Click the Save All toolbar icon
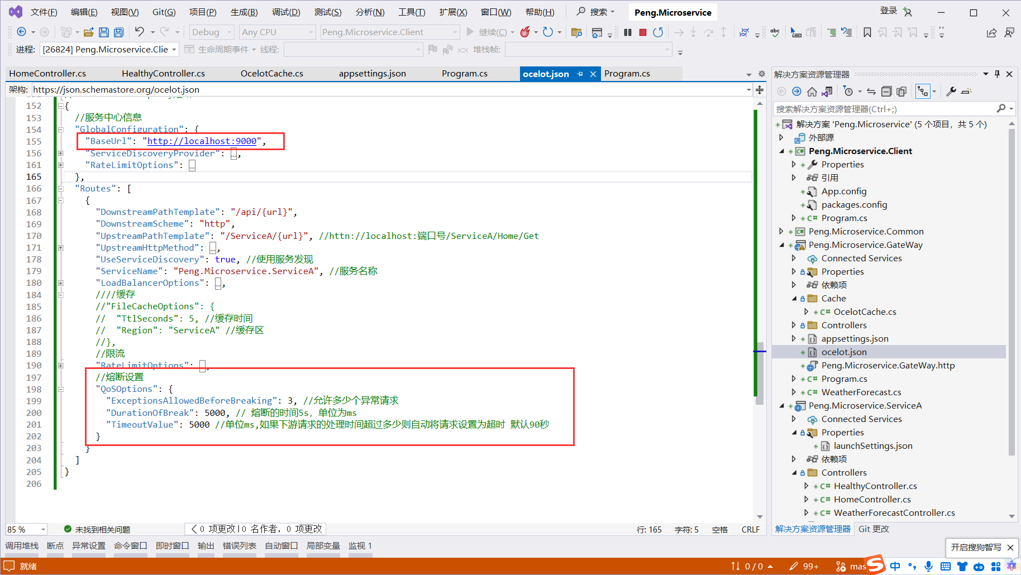1021x575 pixels. tap(118, 32)
